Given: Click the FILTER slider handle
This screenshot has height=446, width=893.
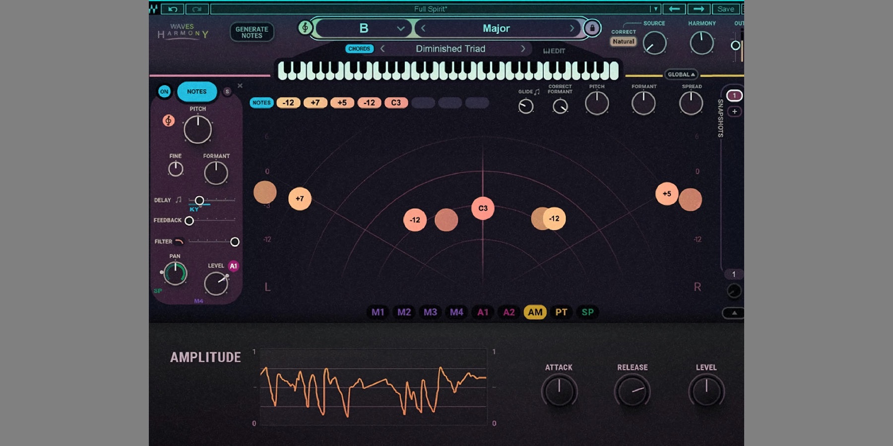Looking at the screenshot, I should coord(235,242).
